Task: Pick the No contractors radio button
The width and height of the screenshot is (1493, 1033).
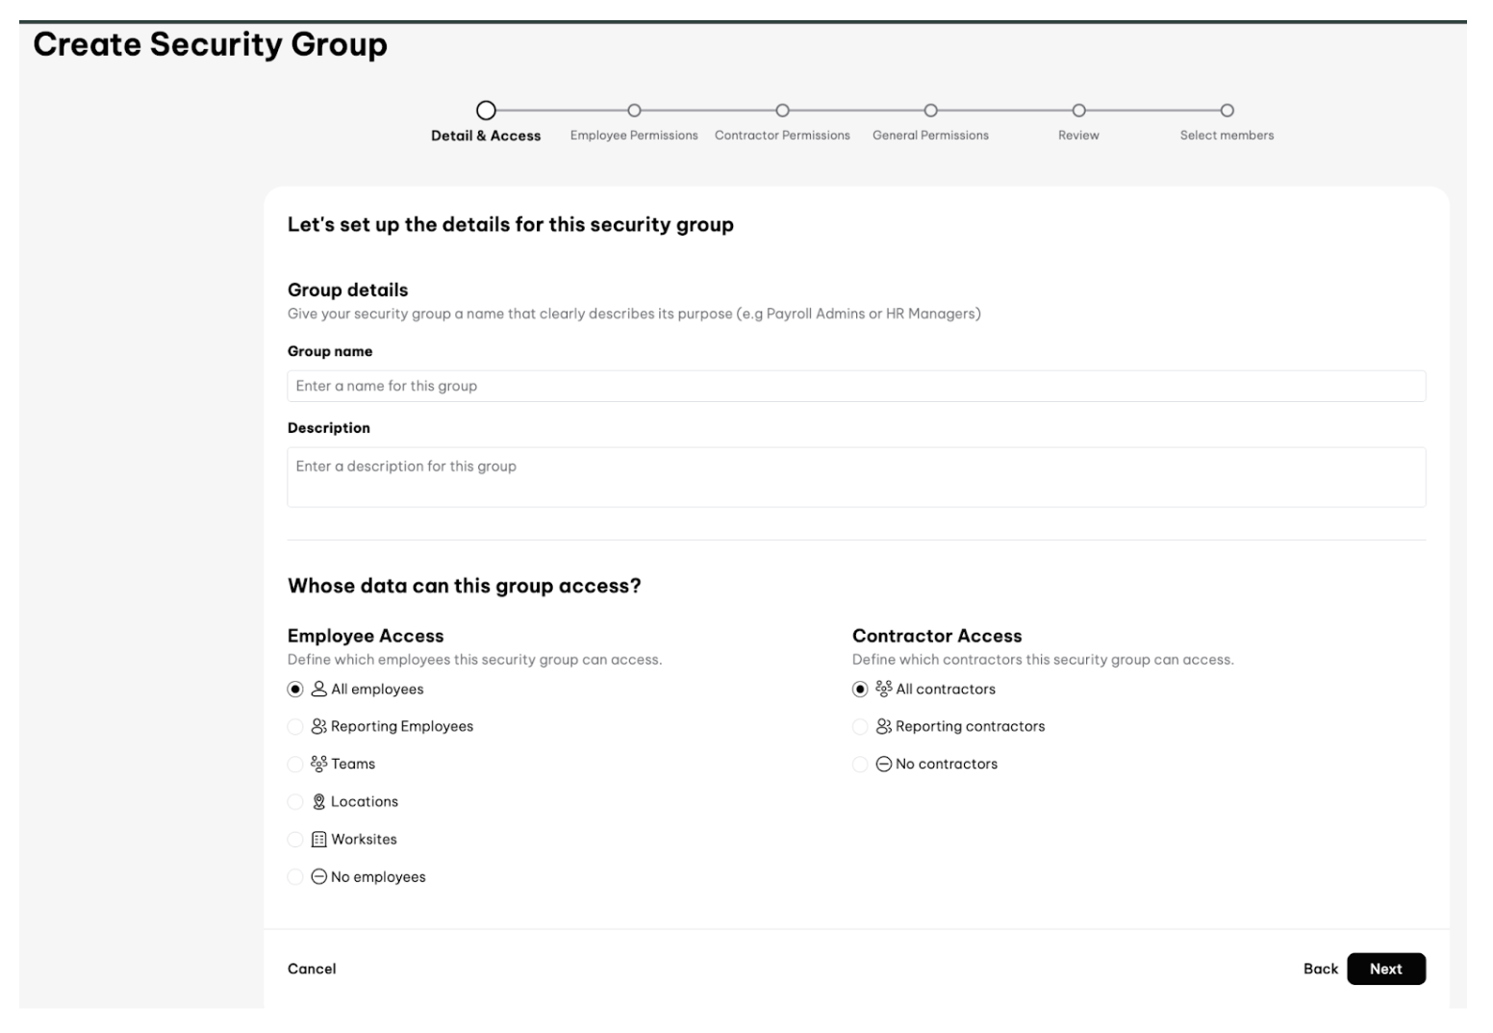Action: [x=860, y=764]
